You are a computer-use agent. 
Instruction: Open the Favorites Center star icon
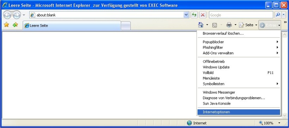(x=6, y=25)
